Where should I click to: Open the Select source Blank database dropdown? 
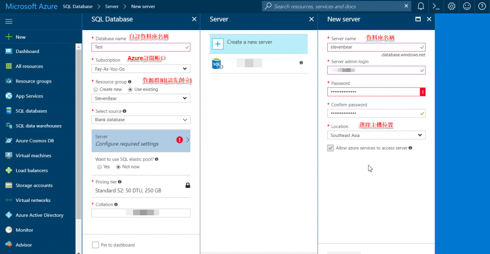pyautogui.click(x=141, y=120)
